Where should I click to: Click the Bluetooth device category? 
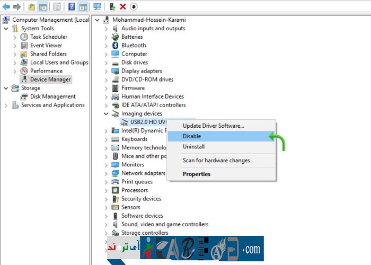[133, 46]
